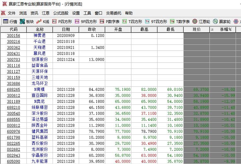241x164 pixels.
Task: Open the 工具 menu
Action: pos(87,13)
